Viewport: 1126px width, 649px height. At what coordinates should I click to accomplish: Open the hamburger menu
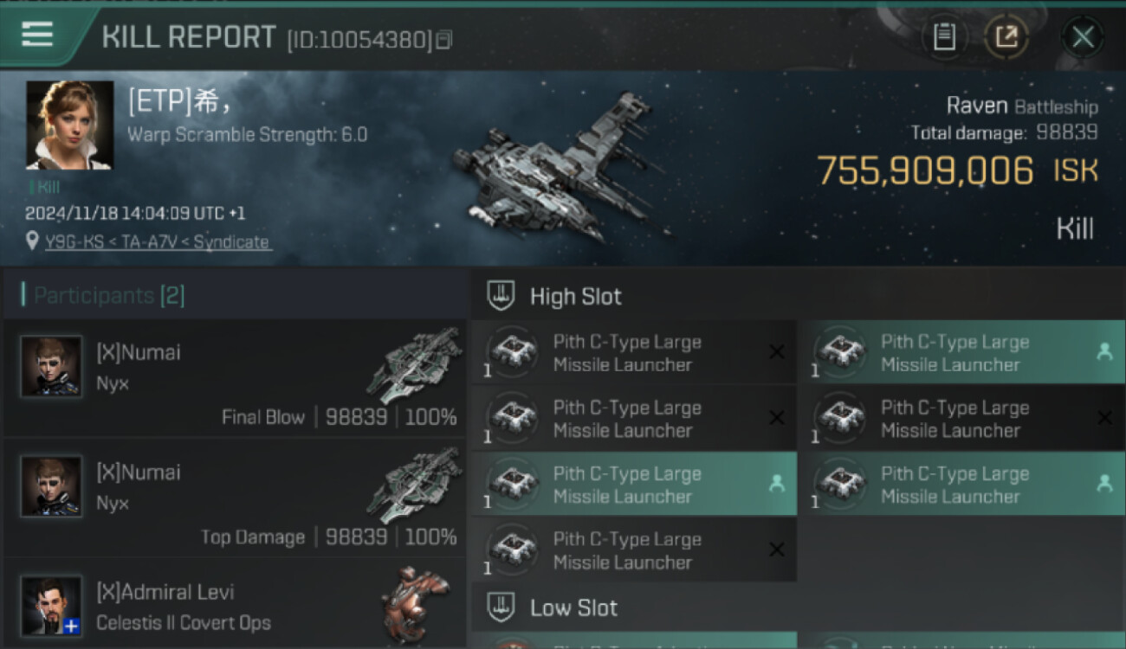[37, 35]
